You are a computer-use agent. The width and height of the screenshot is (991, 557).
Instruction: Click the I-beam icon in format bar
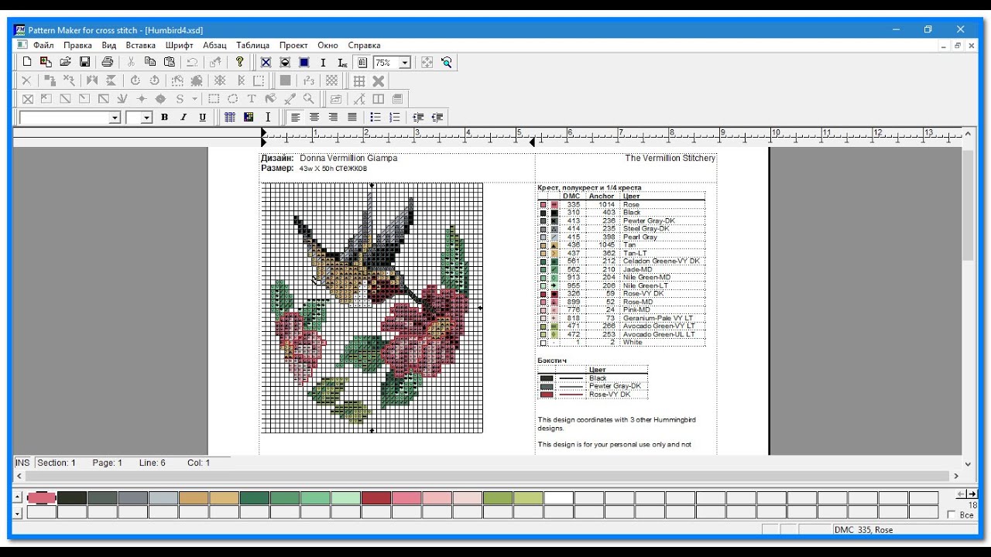click(268, 118)
